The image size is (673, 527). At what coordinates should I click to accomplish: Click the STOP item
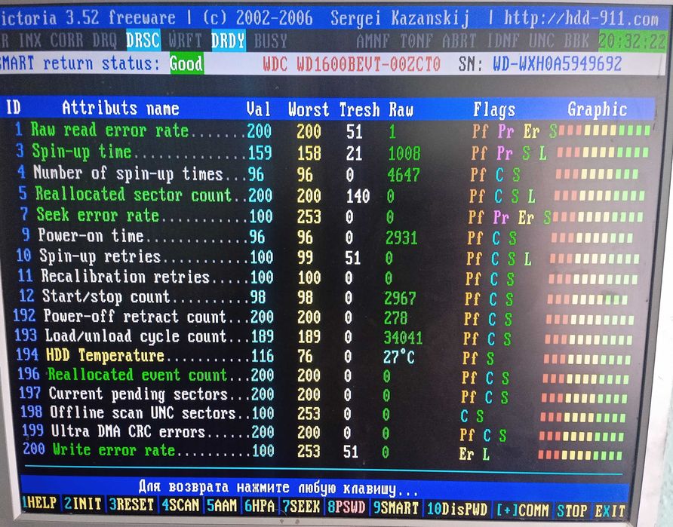coord(572,510)
